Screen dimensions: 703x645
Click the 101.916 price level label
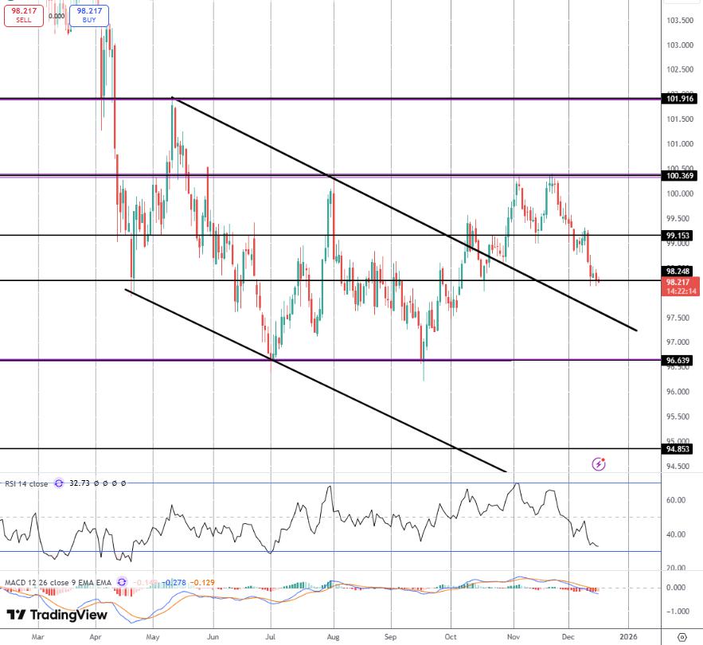679,99
